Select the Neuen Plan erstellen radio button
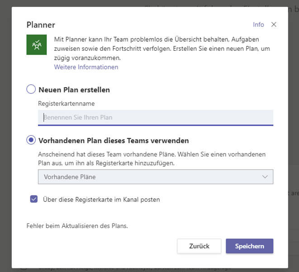The image size is (299, 272). (x=31, y=89)
